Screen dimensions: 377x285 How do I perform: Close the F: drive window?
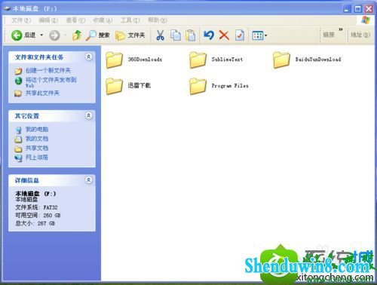pos(369,9)
